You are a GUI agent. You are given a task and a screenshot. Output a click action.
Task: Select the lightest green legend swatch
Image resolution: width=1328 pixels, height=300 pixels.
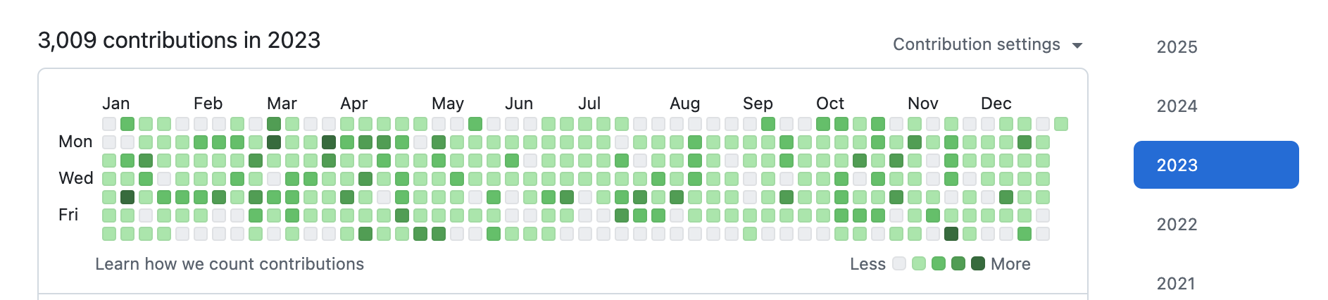coord(919,263)
